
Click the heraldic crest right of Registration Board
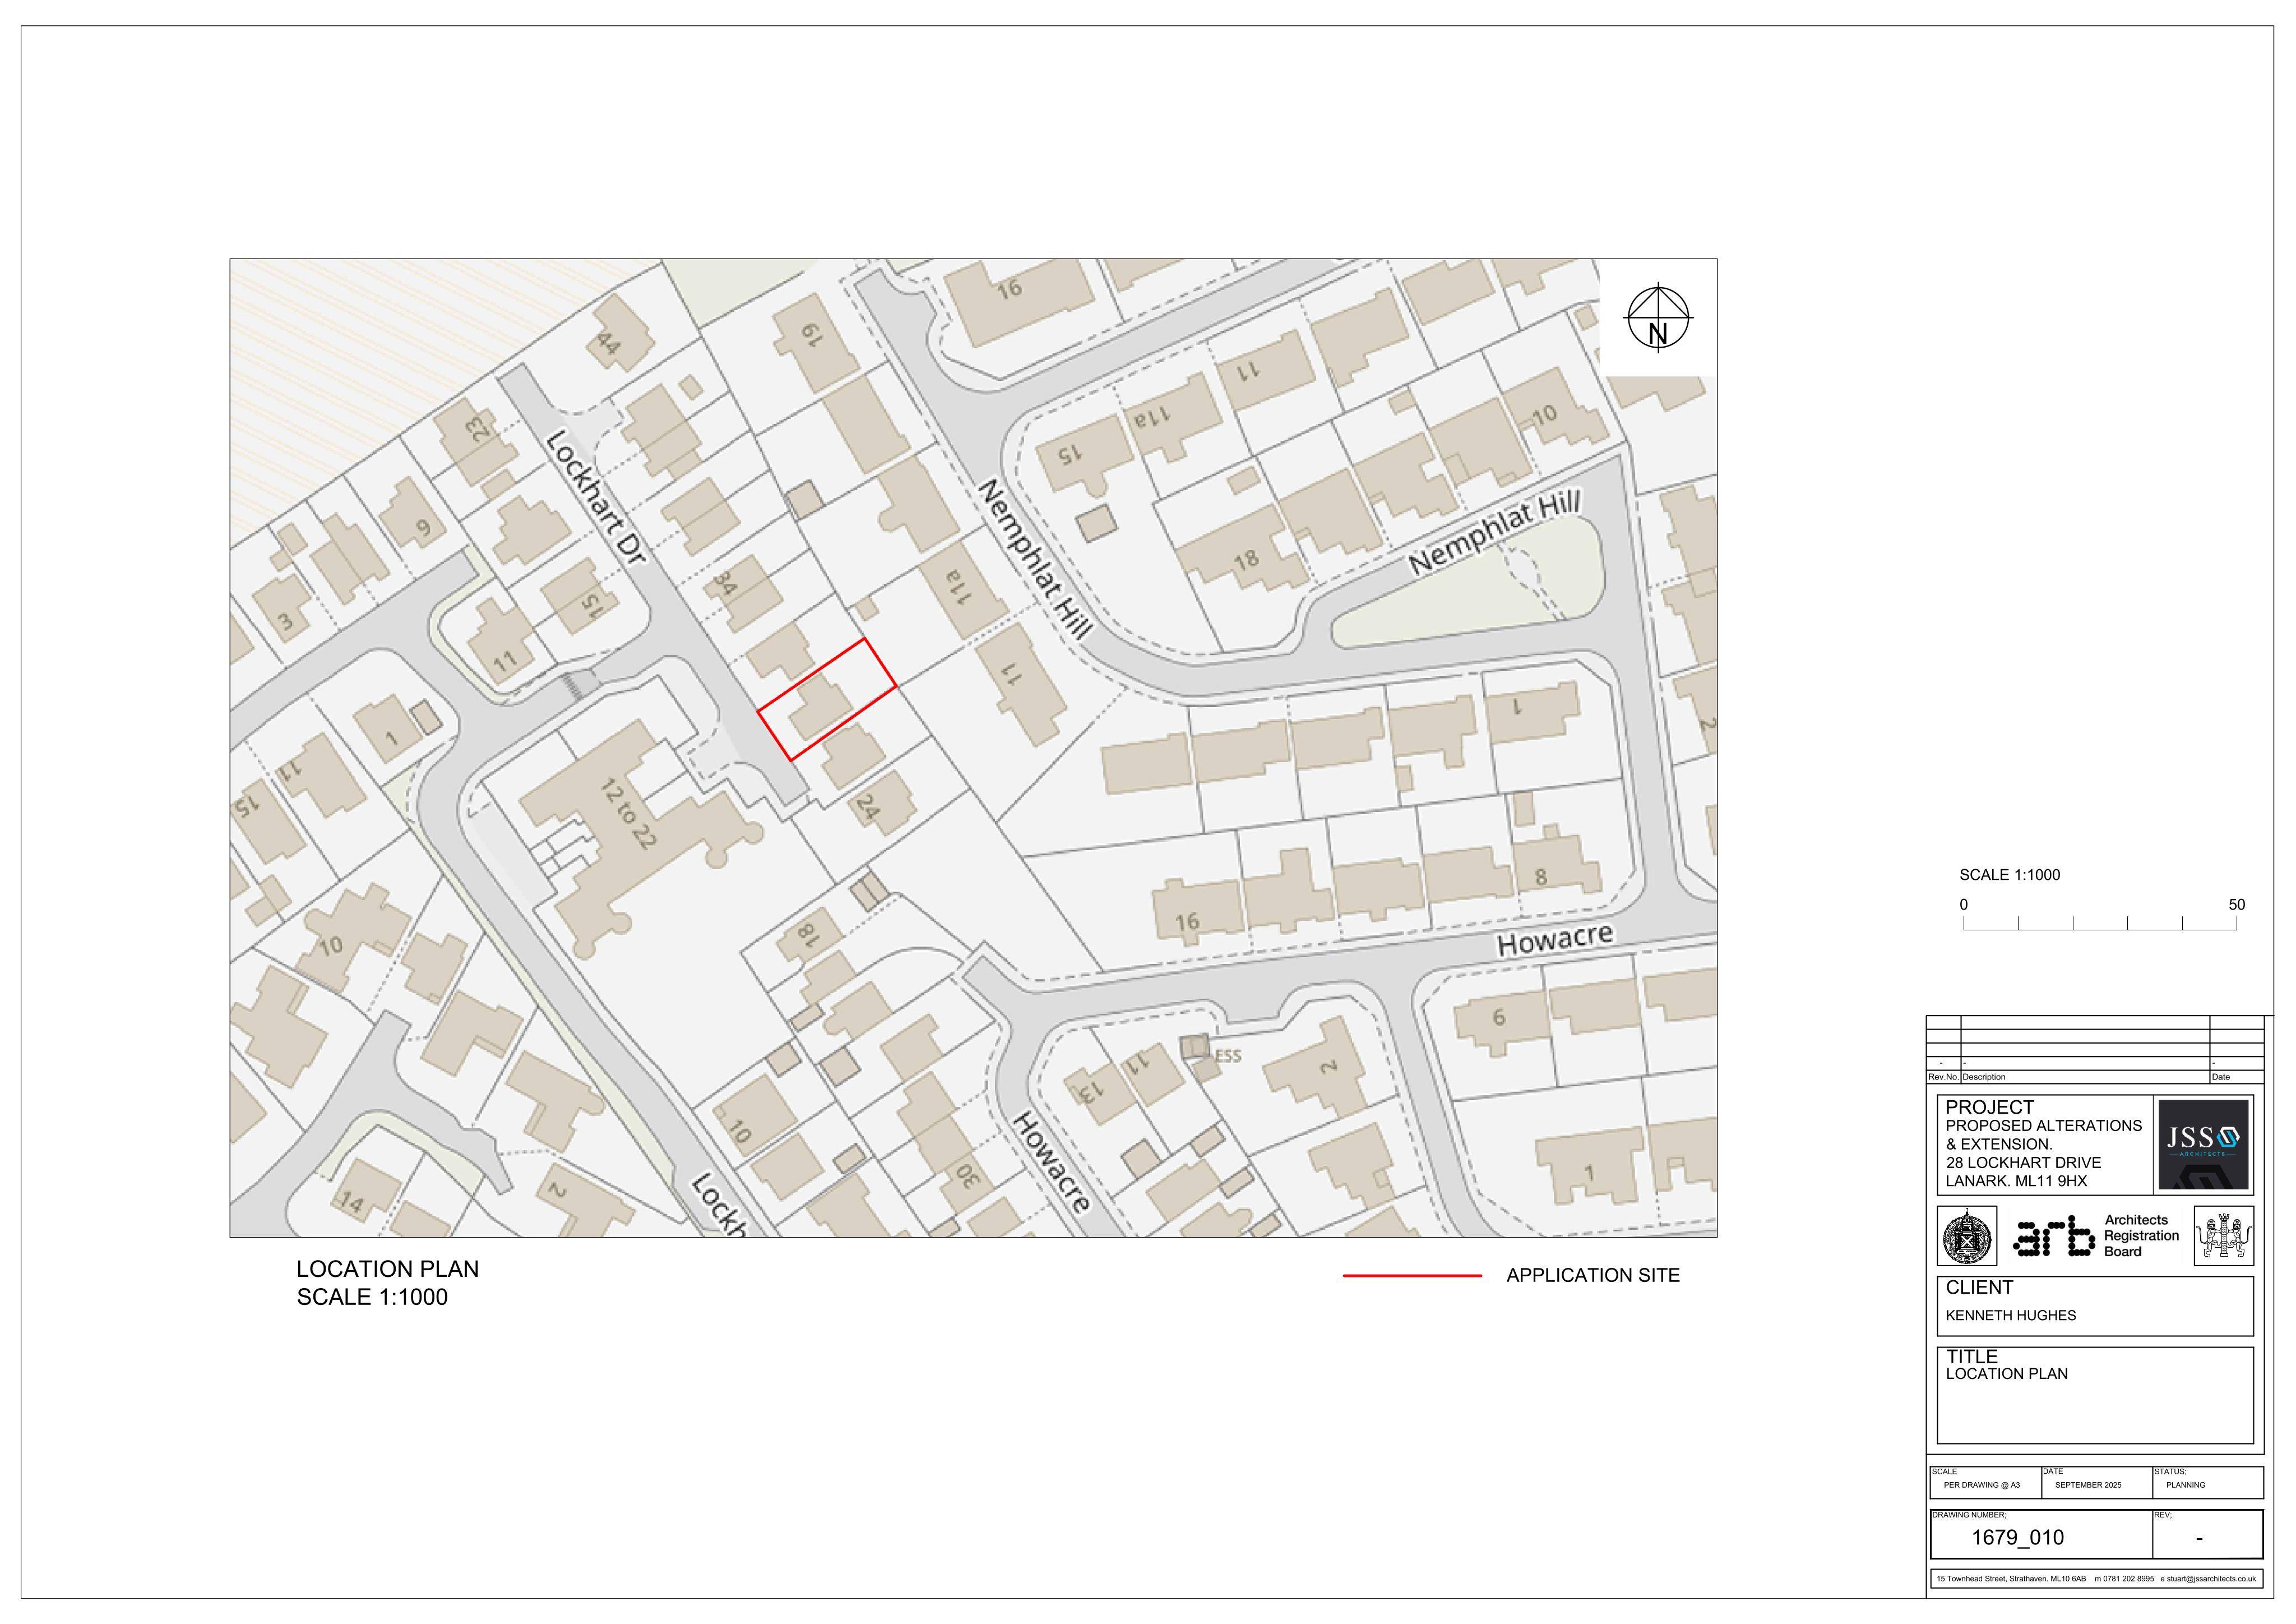[x=2223, y=1236]
